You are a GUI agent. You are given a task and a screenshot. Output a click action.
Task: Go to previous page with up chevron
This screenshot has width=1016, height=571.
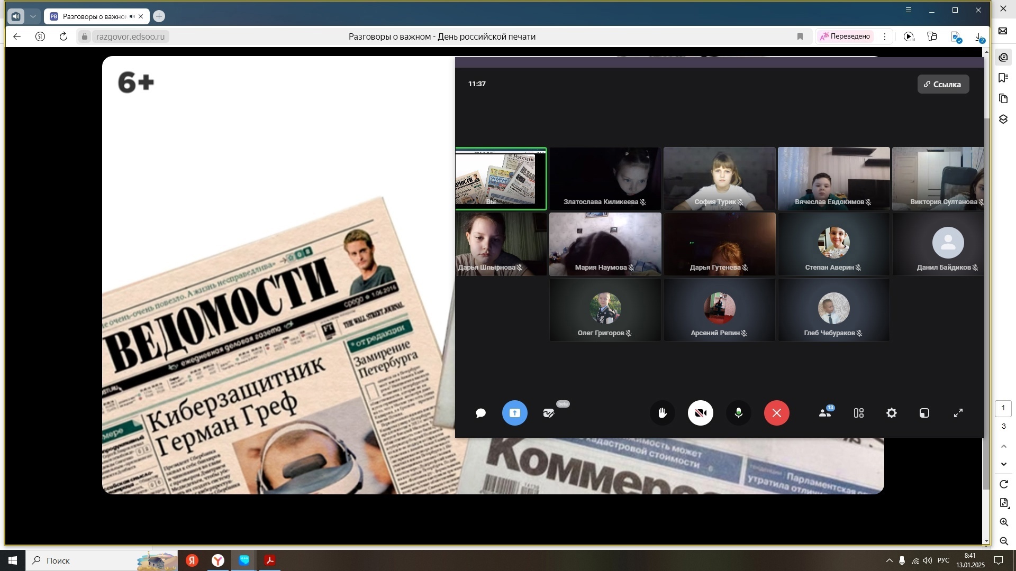point(1003,446)
